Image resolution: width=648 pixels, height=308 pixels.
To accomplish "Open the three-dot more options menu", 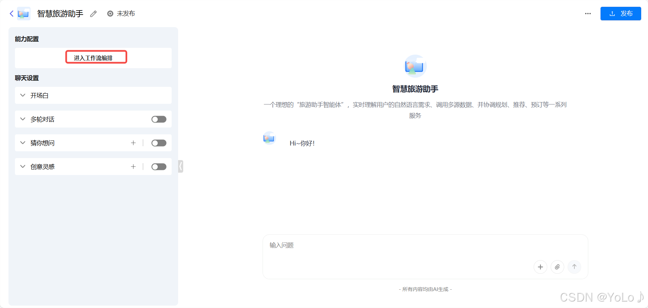I will point(588,14).
